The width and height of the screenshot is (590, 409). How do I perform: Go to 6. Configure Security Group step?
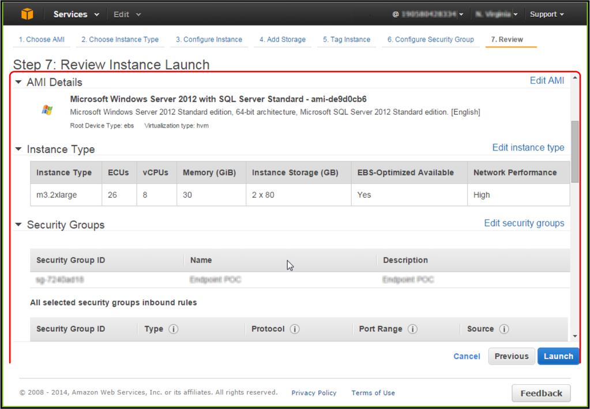pos(430,39)
